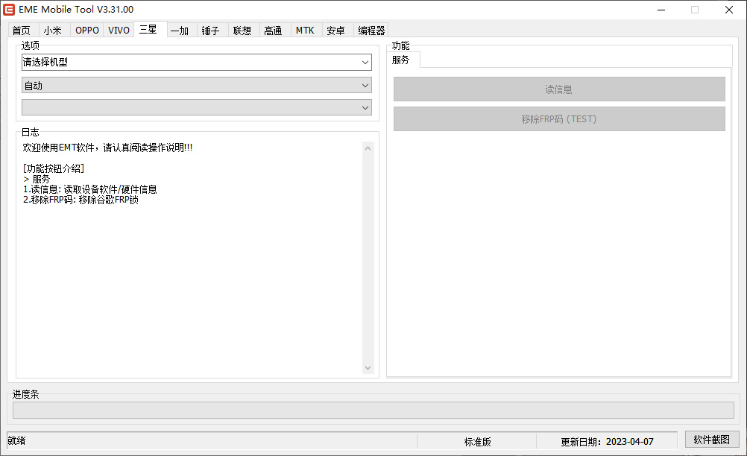Click the log scrollbar up arrow
Viewport: 747px width, 456px height.
pyautogui.click(x=368, y=148)
